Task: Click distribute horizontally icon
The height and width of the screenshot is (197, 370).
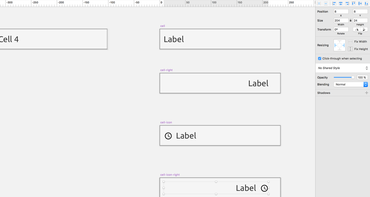Action: point(319,3)
